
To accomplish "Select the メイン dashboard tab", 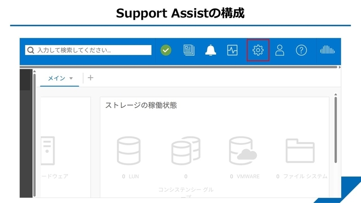I will (57, 78).
